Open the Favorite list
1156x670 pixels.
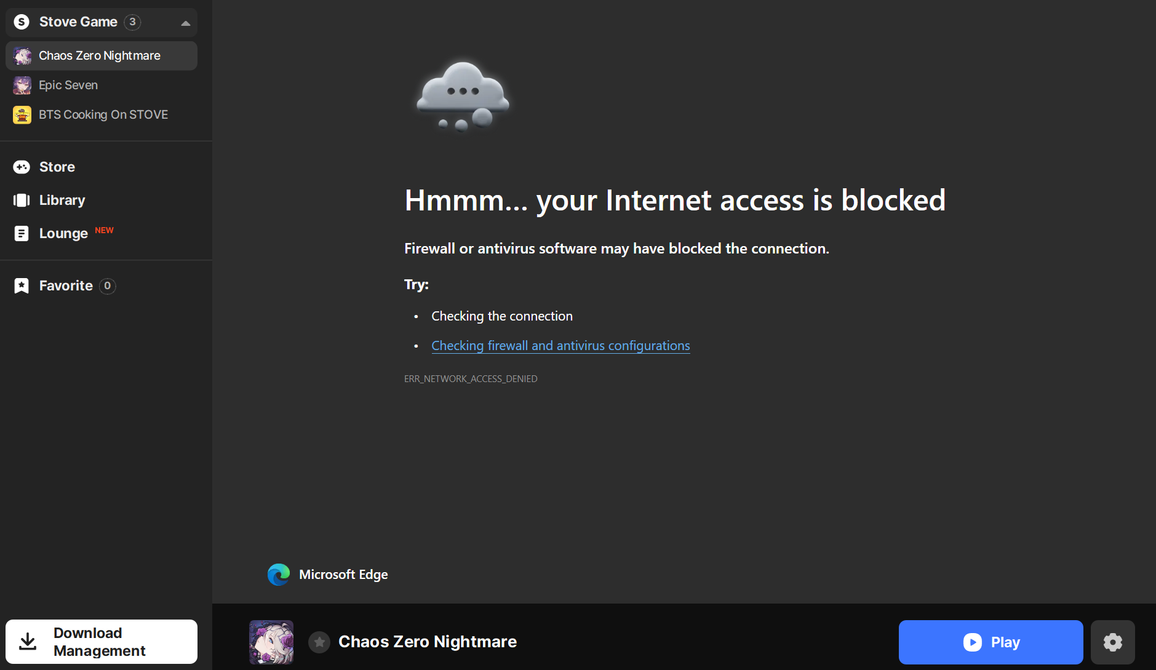(66, 285)
